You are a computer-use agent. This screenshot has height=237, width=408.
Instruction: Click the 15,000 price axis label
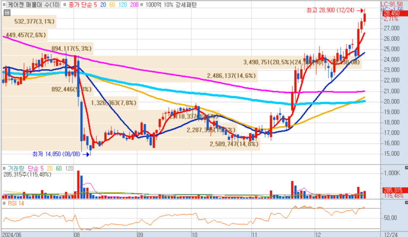click(x=392, y=153)
